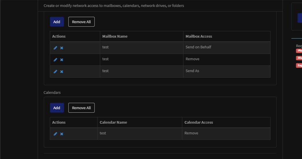Edit the Send As mailbox entry
This screenshot has height=159, width=302.
[55, 72]
